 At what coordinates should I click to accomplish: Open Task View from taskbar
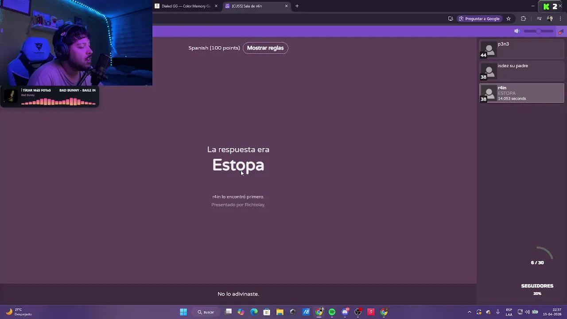point(229,312)
